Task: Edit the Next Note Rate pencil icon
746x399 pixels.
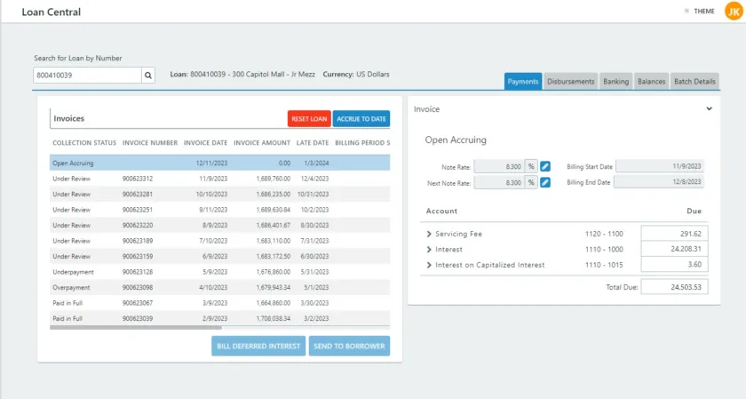Action: [x=545, y=182]
